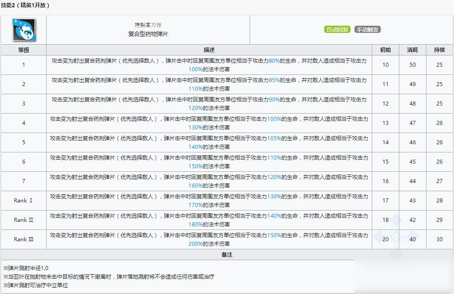Click the 等级 column header
Image resolution: width=454 pixels, height=294 pixels.
click(x=24, y=50)
